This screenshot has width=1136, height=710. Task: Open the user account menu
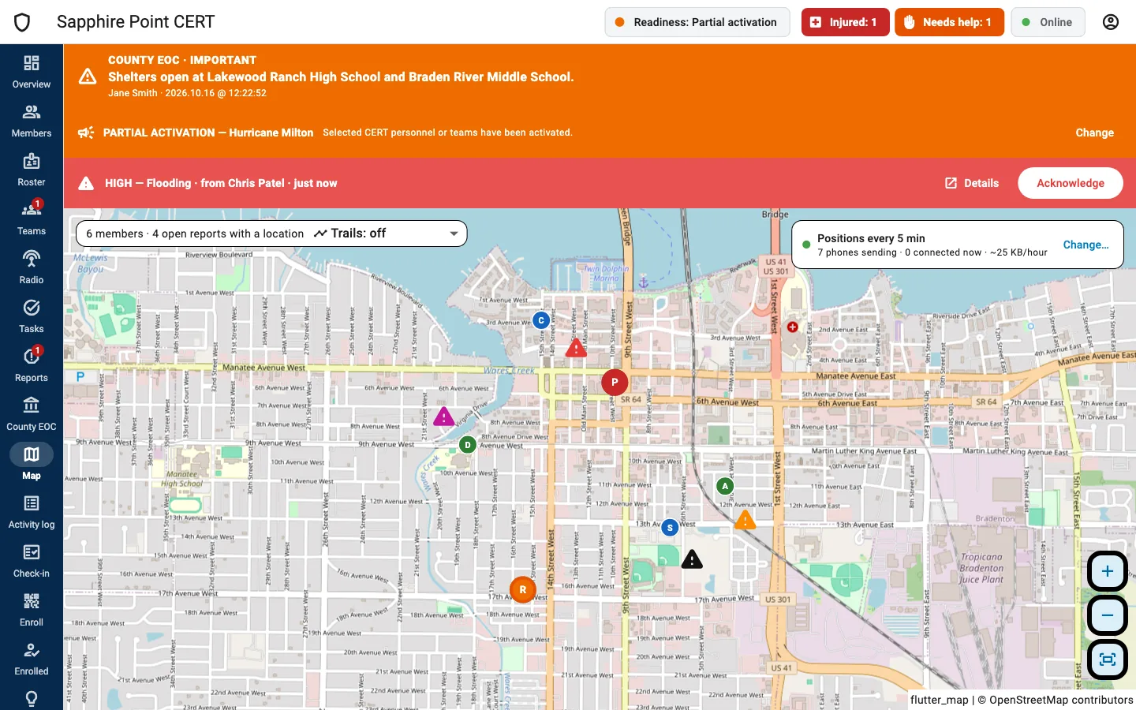1111,22
